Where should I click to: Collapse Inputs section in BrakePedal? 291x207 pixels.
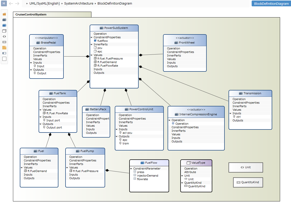(31, 63)
